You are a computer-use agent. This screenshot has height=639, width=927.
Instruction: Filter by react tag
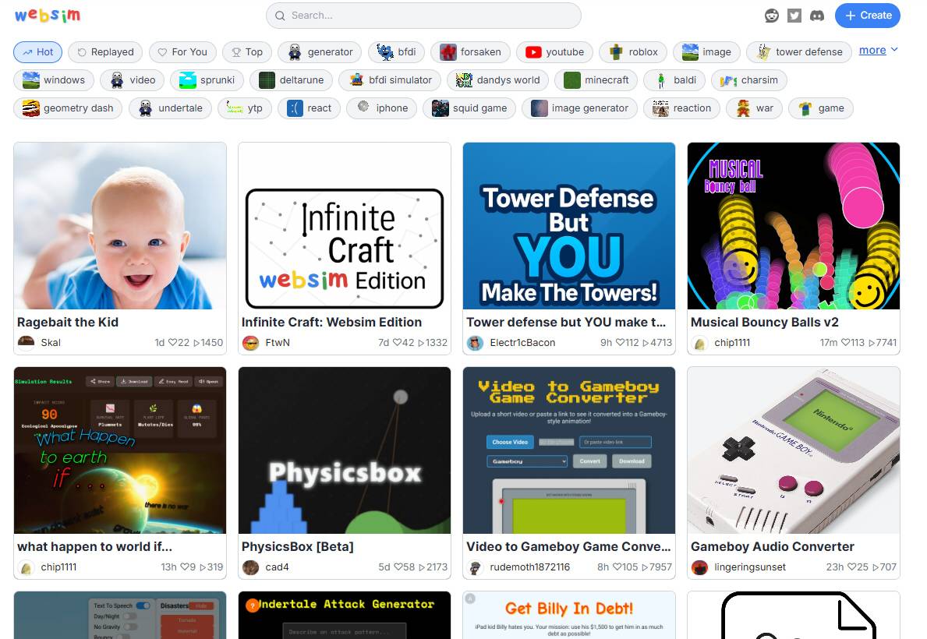[310, 108]
